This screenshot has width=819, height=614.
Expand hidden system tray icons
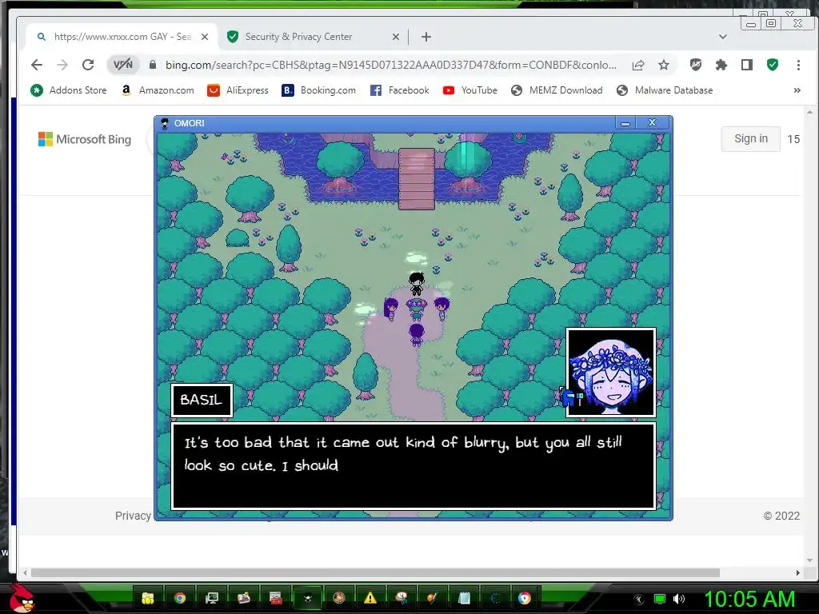[x=639, y=600]
